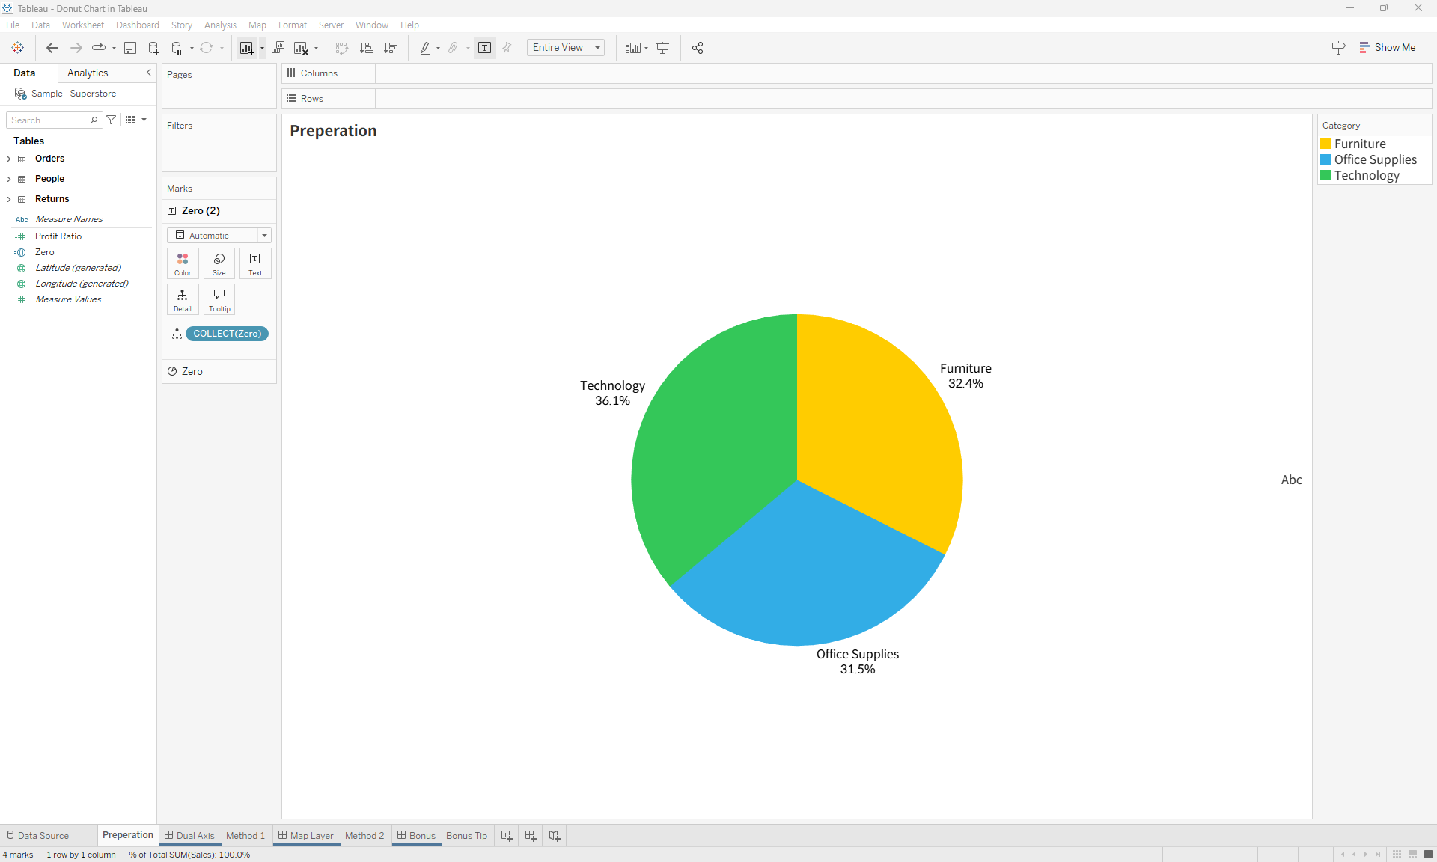This screenshot has width=1437, height=862.
Task: Click the filter fields funnel icon
Action: click(112, 120)
